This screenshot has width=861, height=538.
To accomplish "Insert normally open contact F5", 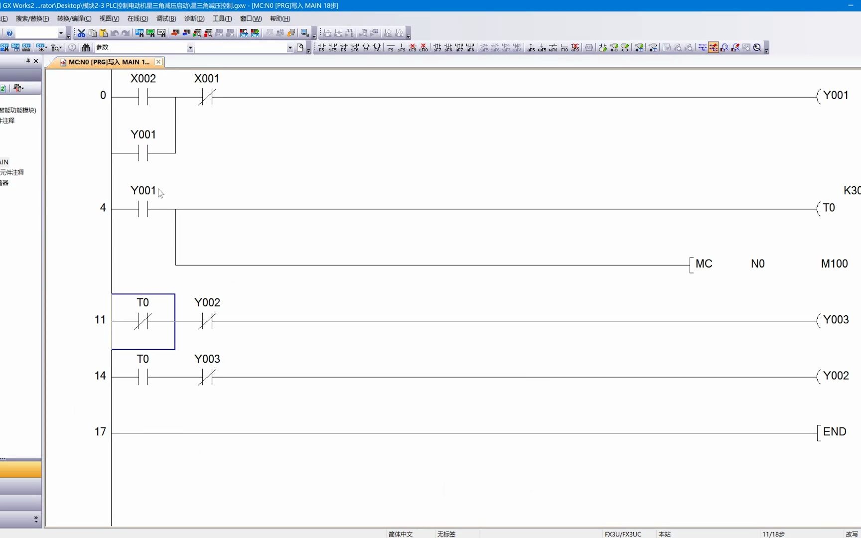I will coord(321,47).
